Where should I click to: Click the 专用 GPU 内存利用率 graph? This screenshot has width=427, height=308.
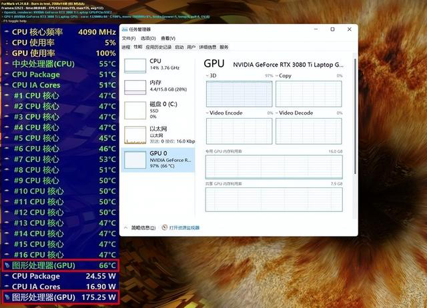coord(274,167)
